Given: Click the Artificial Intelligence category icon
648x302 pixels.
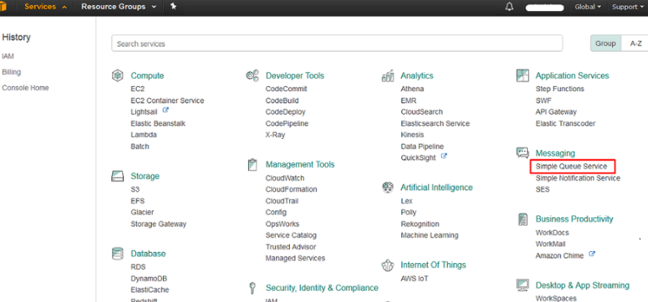Looking at the screenshot, I should coord(387,187).
